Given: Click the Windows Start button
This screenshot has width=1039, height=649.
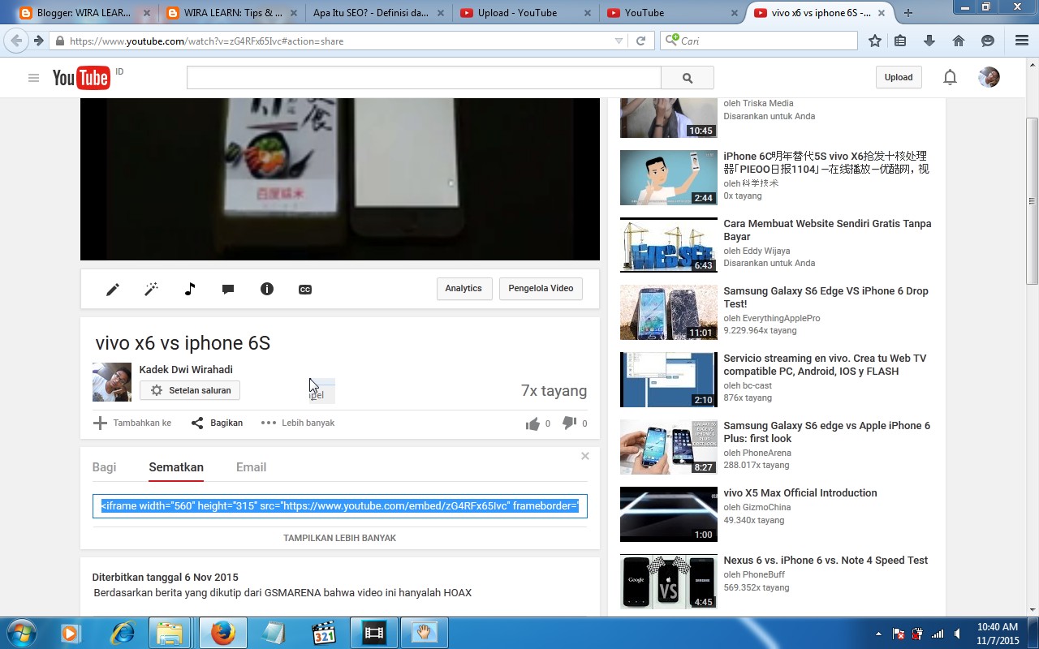Looking at the screenshot, I should point(20,633).
